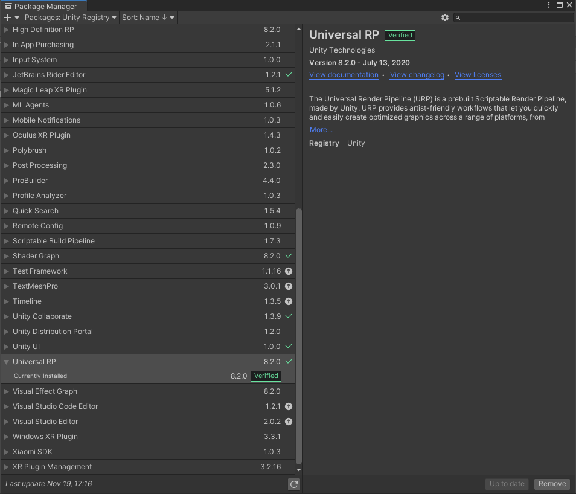
Task: Select ProBuilder in the package list
Action: pyautogui.click(x=30, y=181)
